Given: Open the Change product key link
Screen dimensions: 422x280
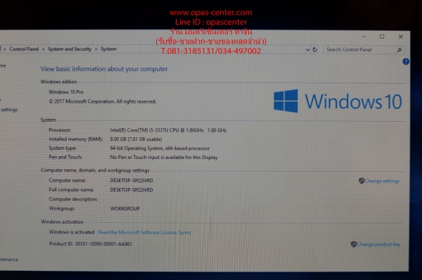Looking at the screenshot, I should click(x=378, y=244).
